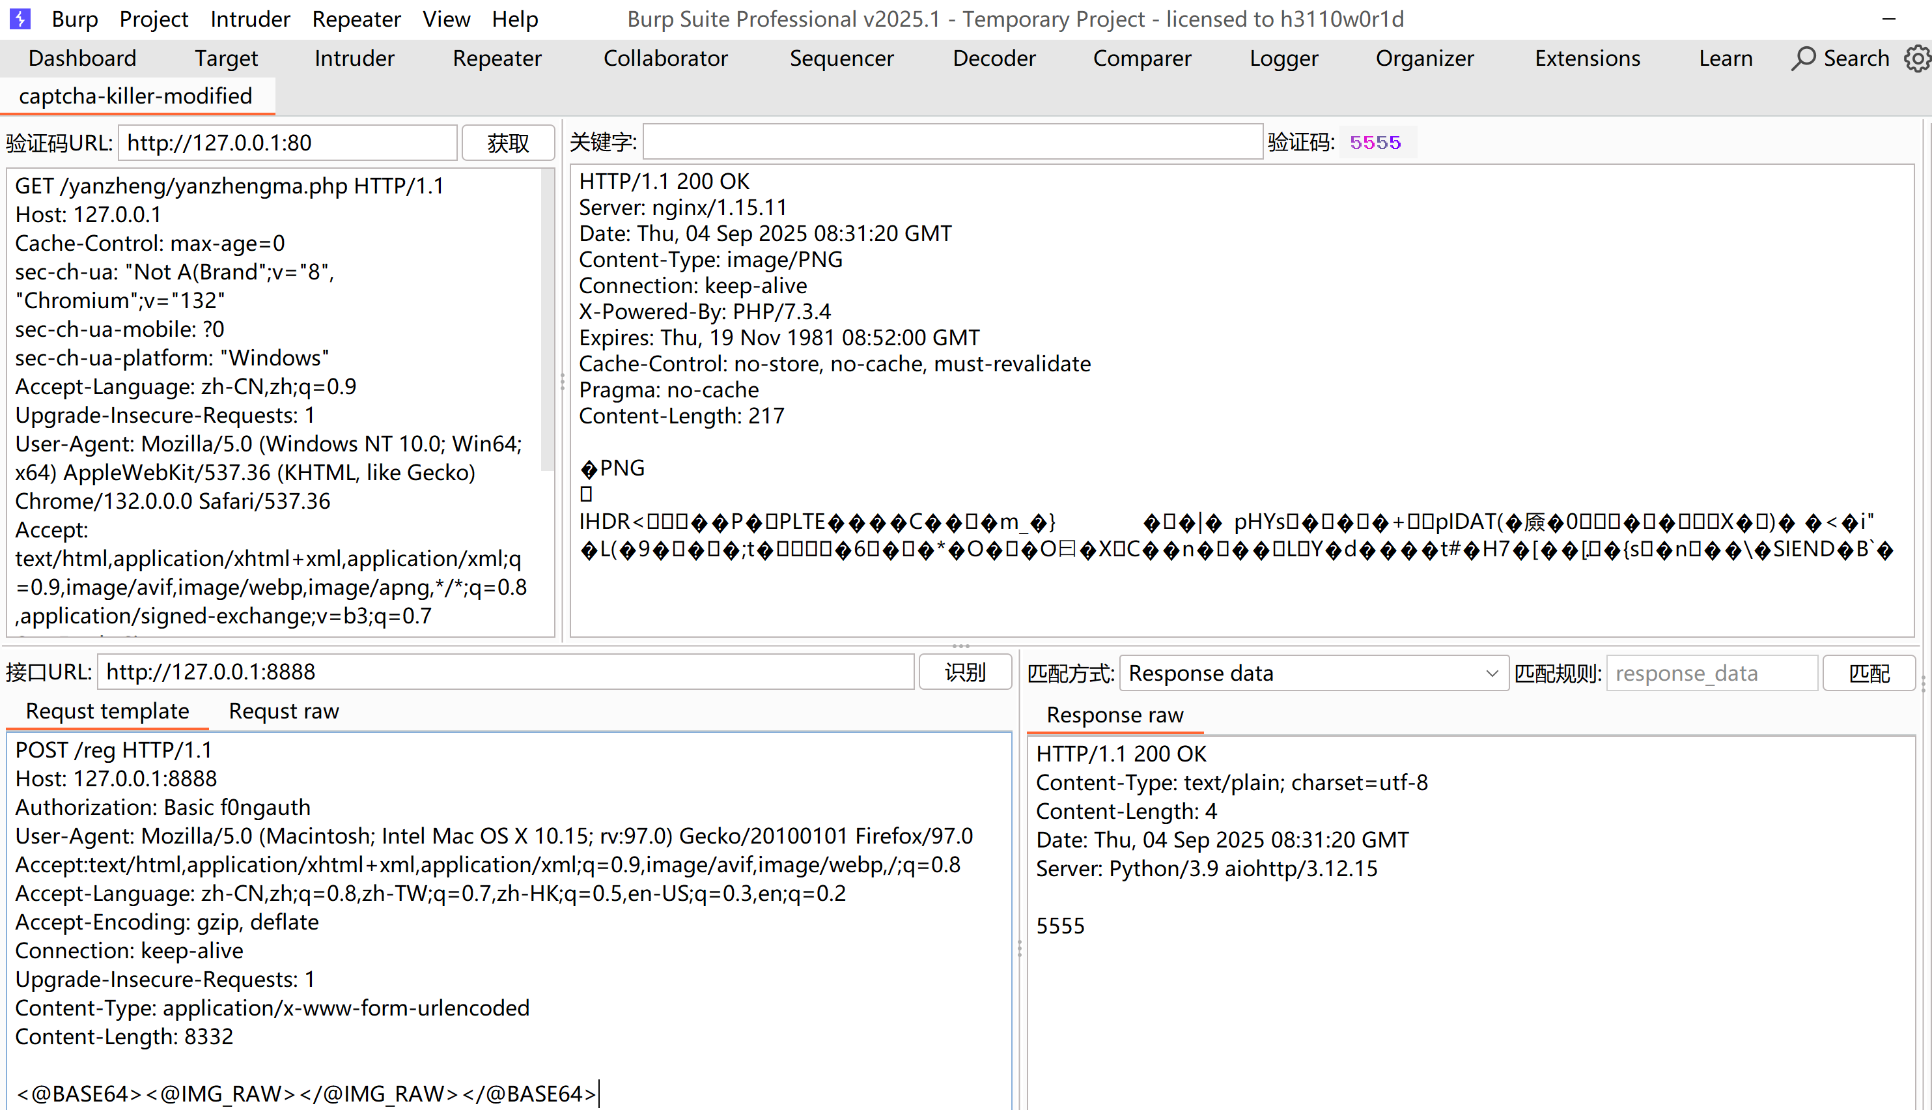Click the Server: Python/3.9 aiohttp/3.12.15 line
This screenshot has width=1932, height=1110.
click(1207, 869)
